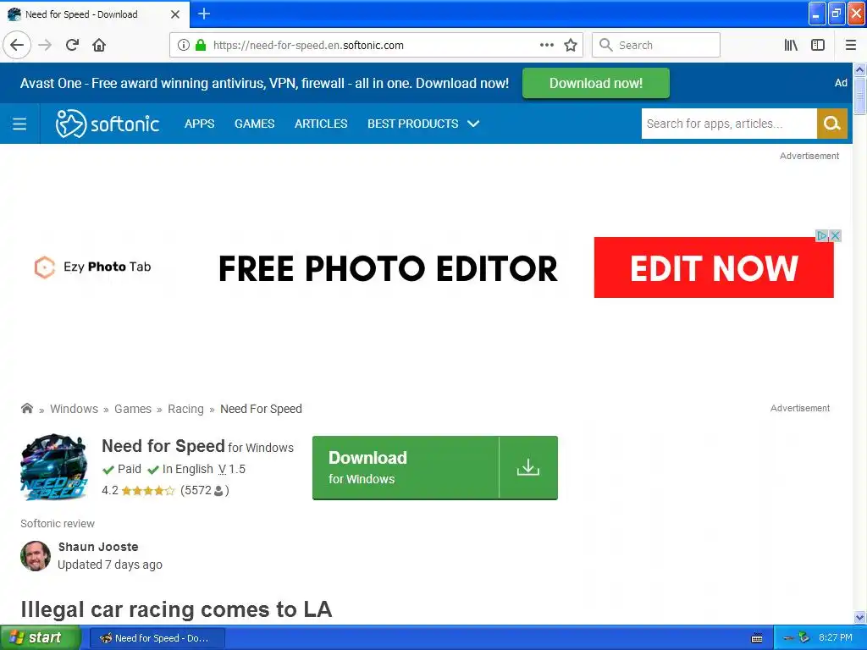
Task: Bookmark this page with star icon
Action: click(x=571, y=45)
